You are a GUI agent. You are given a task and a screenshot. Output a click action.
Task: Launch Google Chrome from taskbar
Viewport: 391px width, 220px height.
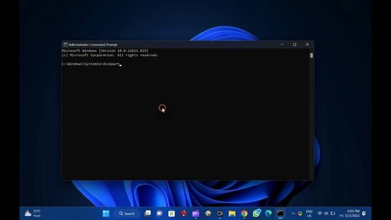244,213
